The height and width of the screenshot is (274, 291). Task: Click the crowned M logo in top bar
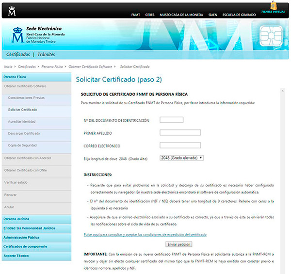[x=12, y=11]
